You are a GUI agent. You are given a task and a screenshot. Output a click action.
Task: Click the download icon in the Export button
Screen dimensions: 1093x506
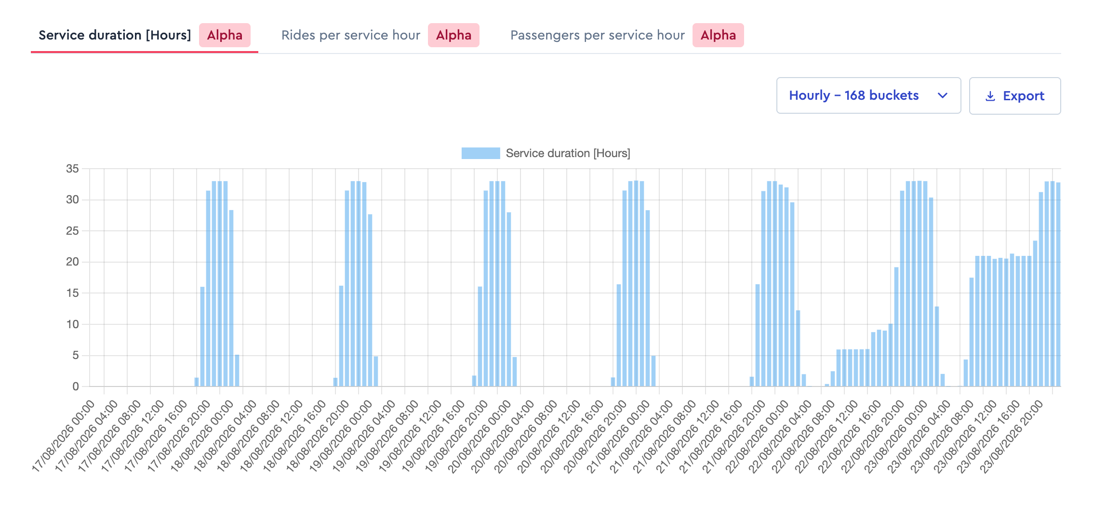pyautogui.click(x=990, y=96)
